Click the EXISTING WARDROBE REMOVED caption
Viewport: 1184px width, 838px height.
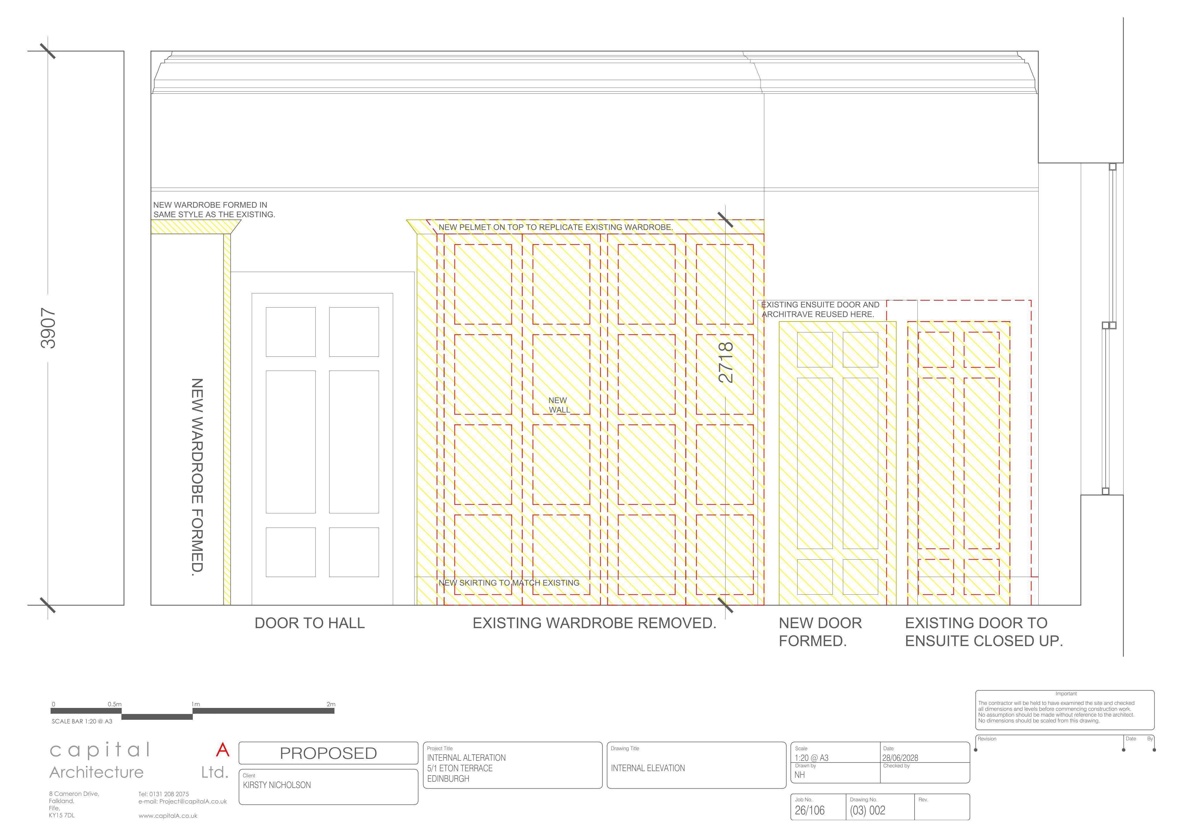point(594,623)
